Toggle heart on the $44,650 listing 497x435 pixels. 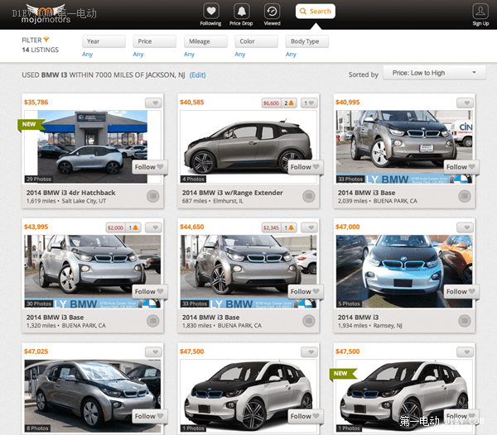point(309,227)
